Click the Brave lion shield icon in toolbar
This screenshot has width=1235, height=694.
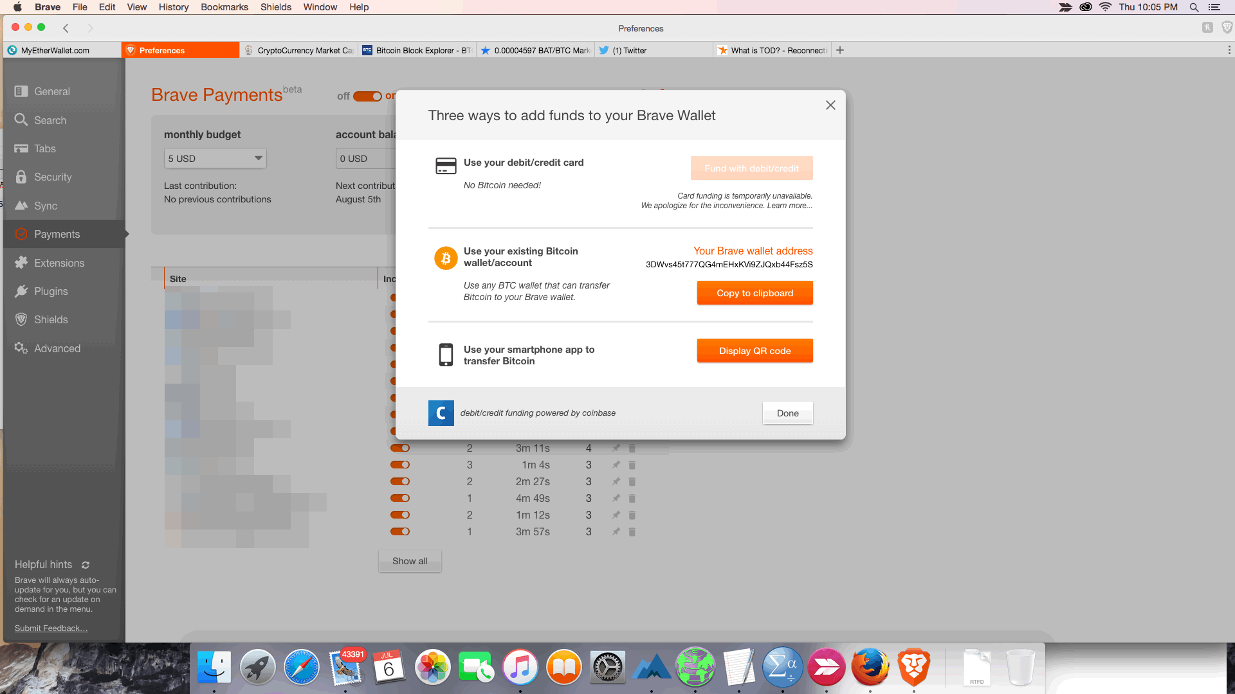(1227, 27)
